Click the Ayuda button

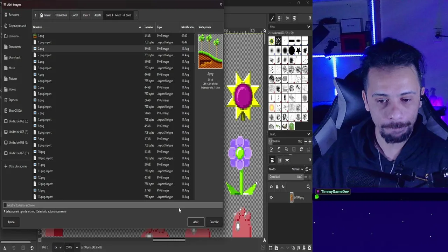coord(11,222)
